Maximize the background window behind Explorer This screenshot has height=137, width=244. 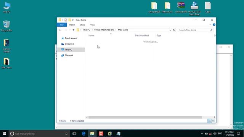pyautogui.click(x=220, y=47)
